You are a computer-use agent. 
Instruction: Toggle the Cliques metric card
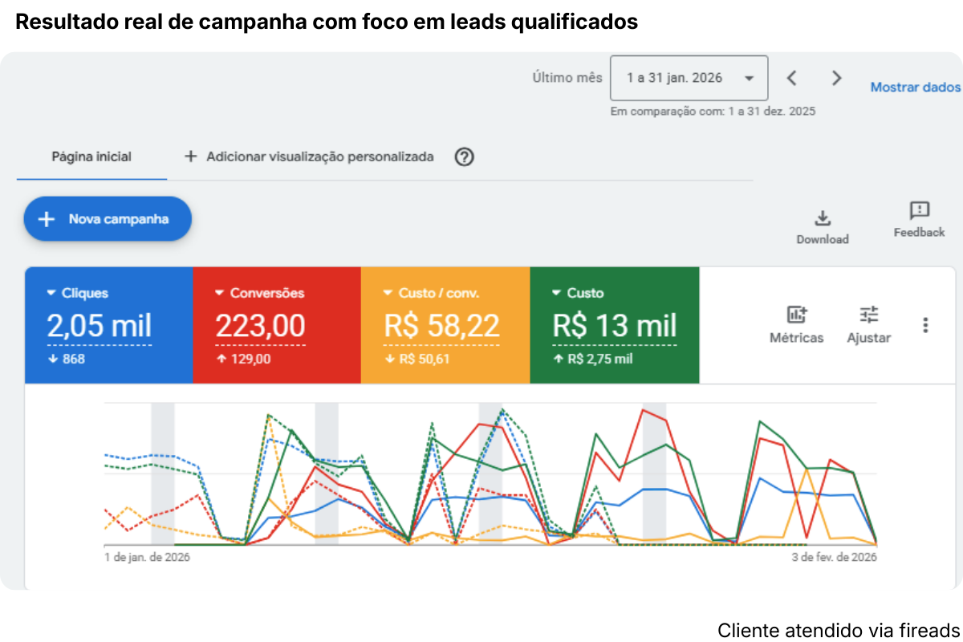109,325
